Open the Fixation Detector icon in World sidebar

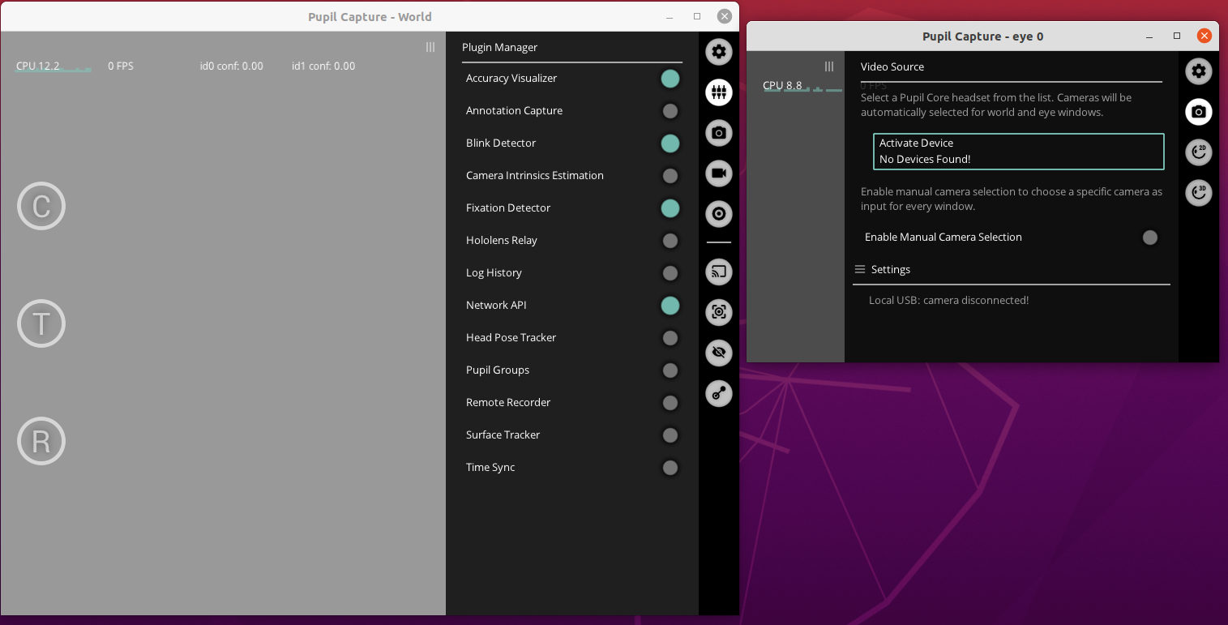[x=718, y=393]
